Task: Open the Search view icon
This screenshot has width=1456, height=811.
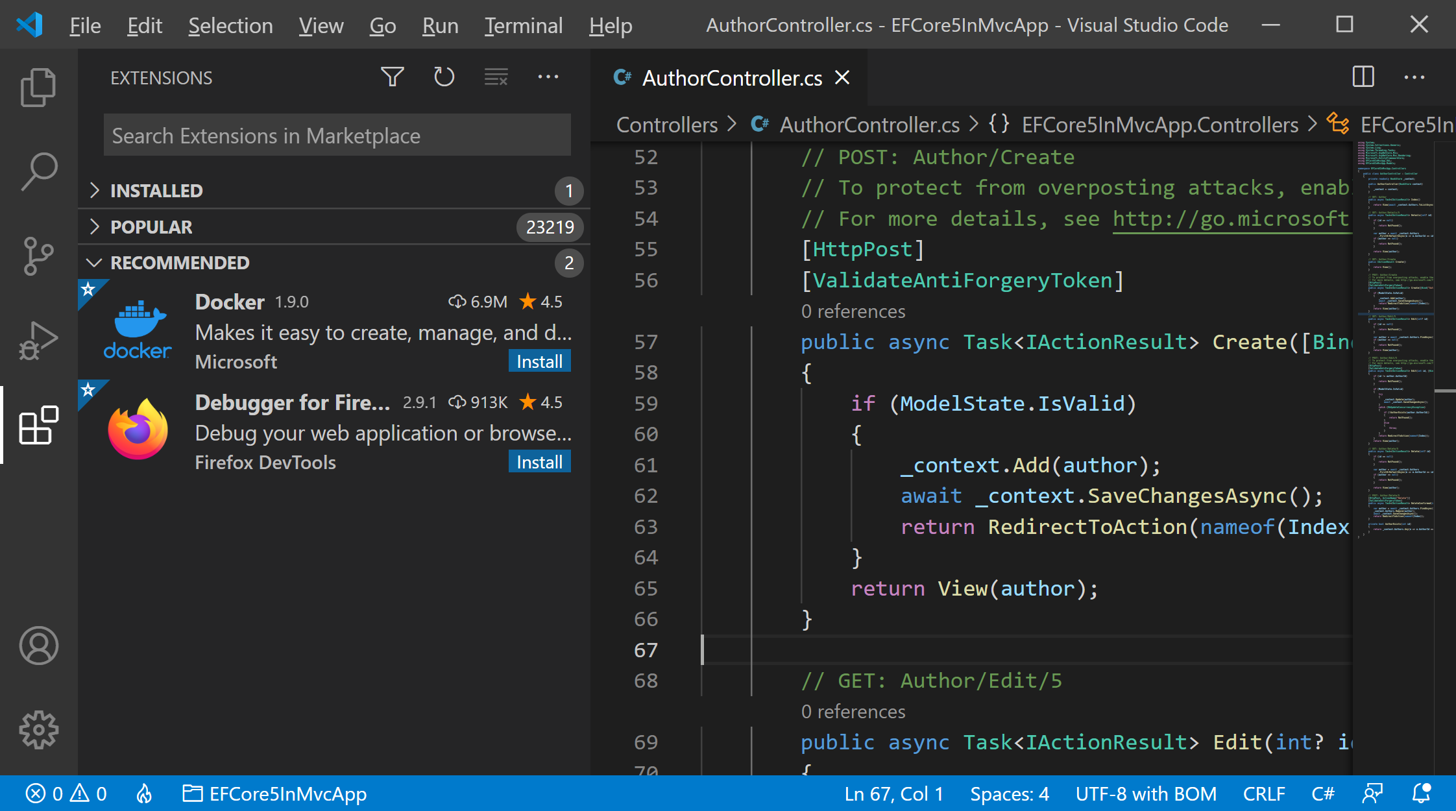Action: [38, 171]
